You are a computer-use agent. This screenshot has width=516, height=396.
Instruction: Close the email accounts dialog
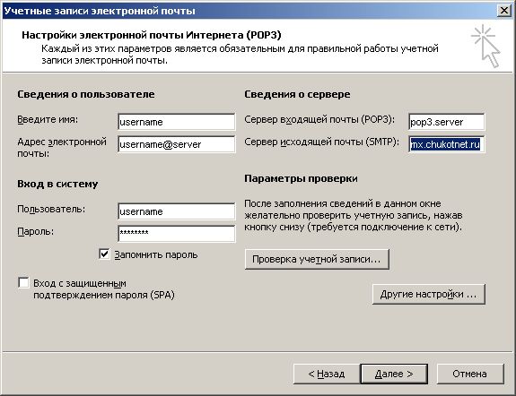[x=503, y=11]
